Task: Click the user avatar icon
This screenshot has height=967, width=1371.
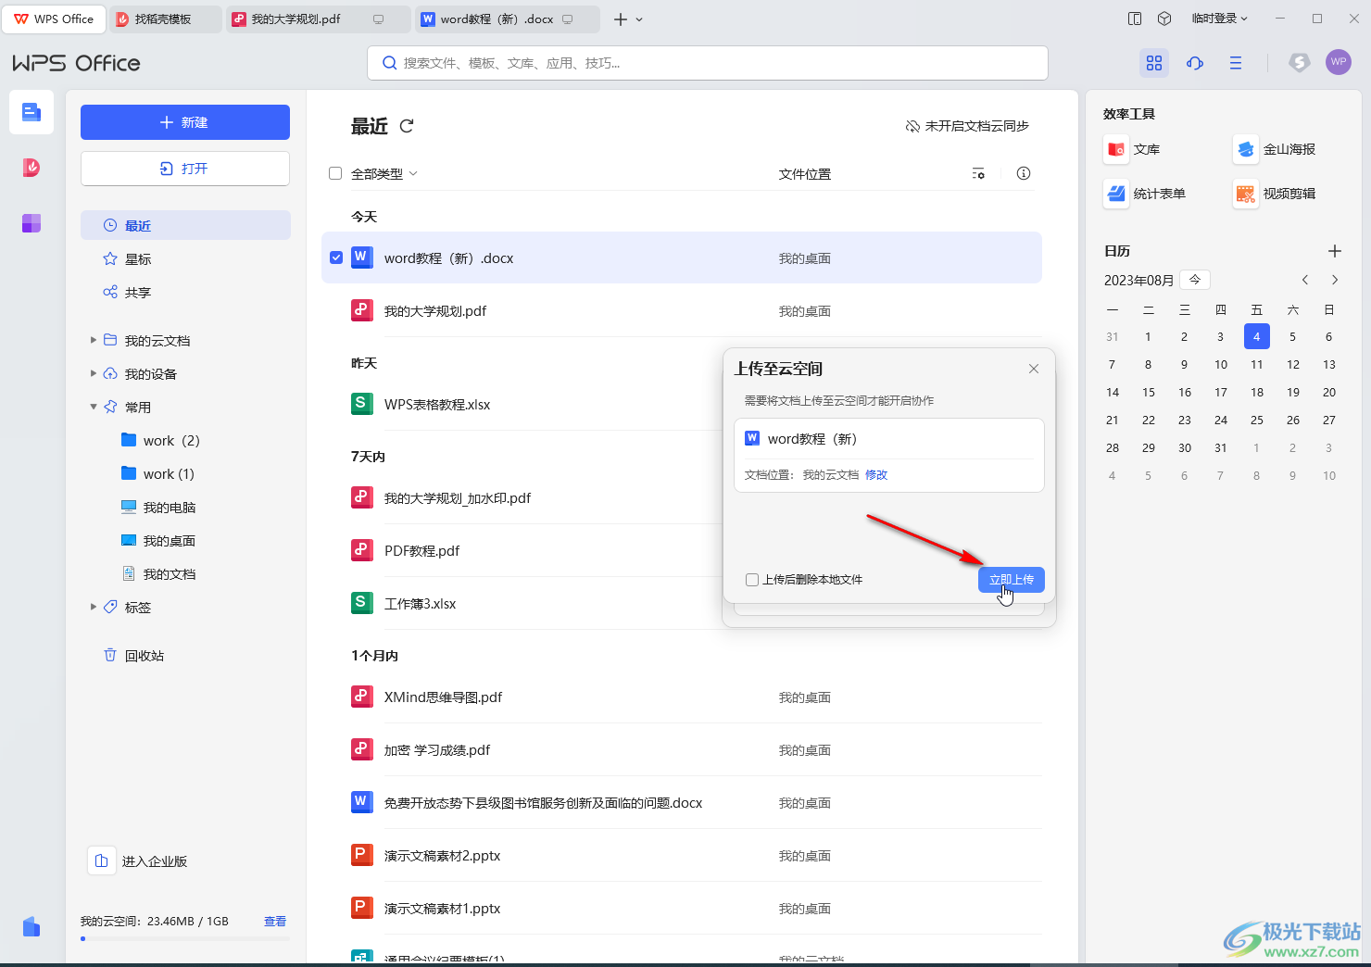Action: 1339,62
